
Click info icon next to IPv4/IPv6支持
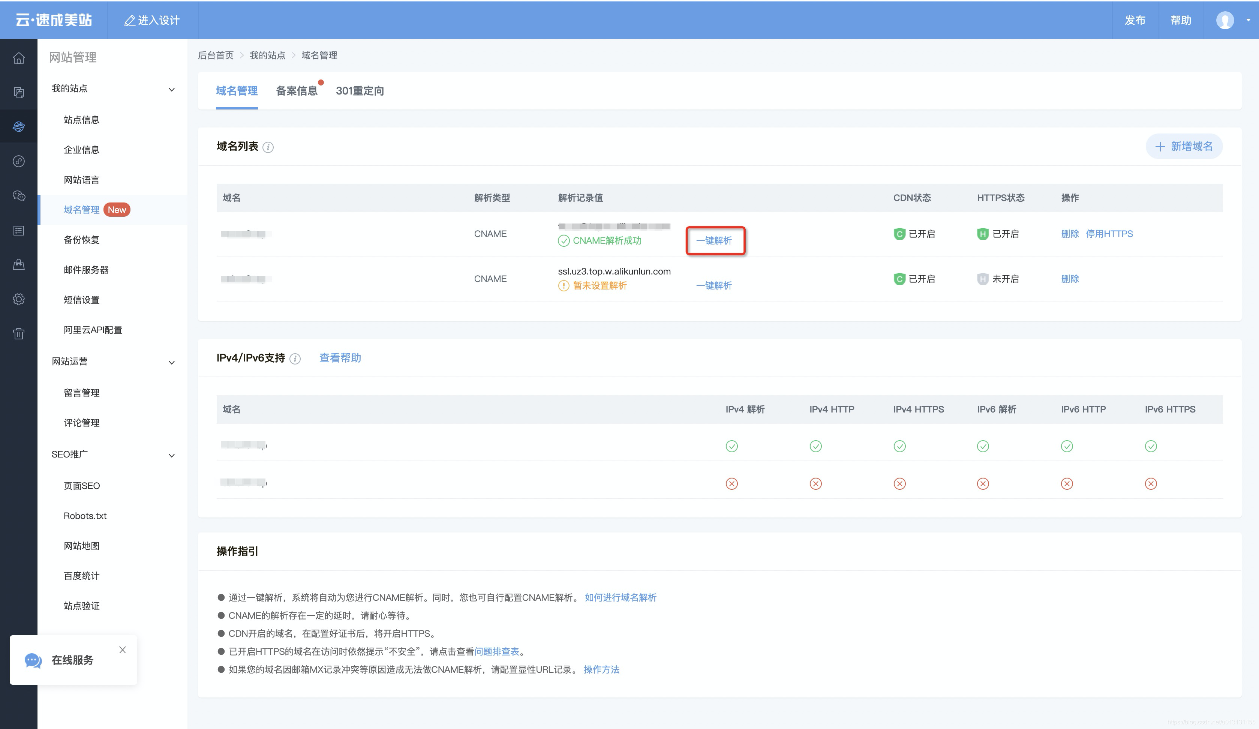pyautogui.click(x=295, y=359)
